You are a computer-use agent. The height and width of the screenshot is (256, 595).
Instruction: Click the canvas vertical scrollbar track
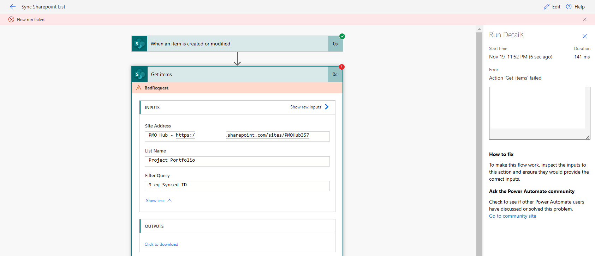[x=479, y=144]
